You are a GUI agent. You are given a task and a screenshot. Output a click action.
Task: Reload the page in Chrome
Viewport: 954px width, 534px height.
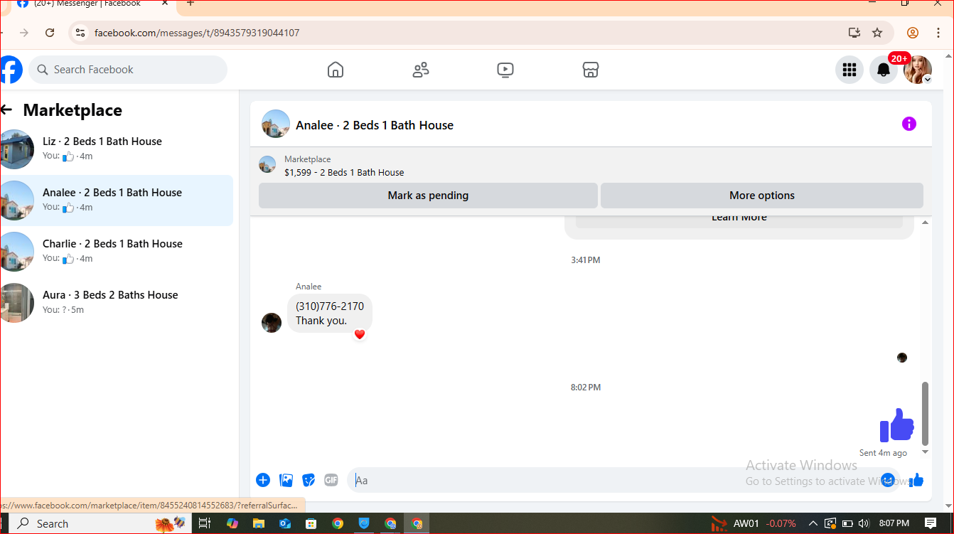[x=50, y=33]
